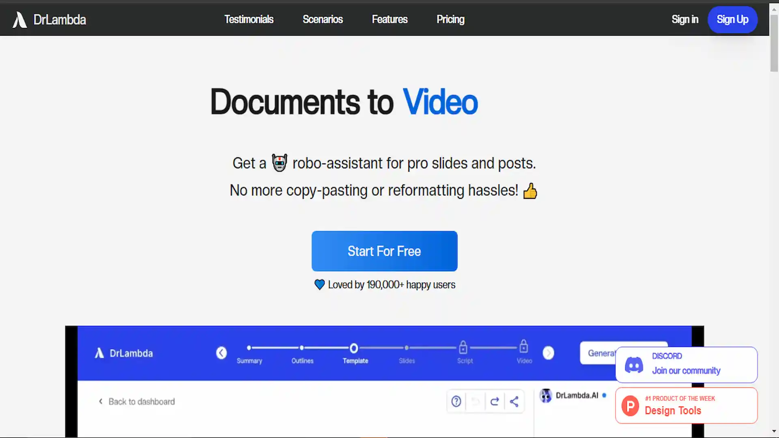Image resolution: width=779 pixels, height=438 pixels.
Task: Click the Start For Free button
Action: tap(384, 251)
